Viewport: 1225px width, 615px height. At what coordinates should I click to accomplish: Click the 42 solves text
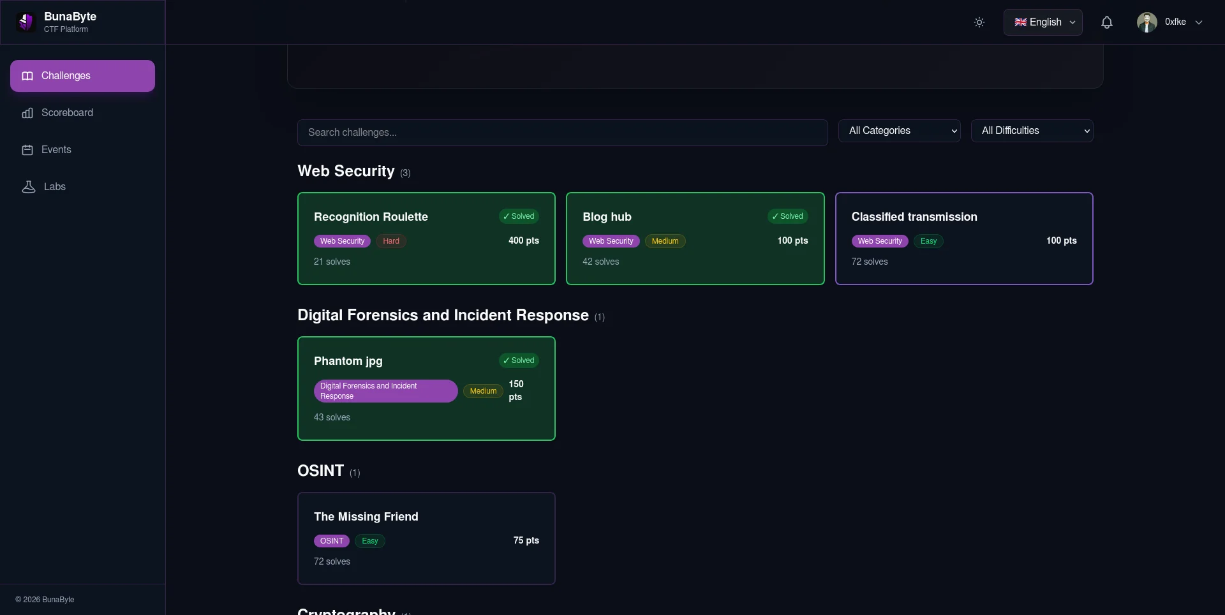tap(600, 262)
